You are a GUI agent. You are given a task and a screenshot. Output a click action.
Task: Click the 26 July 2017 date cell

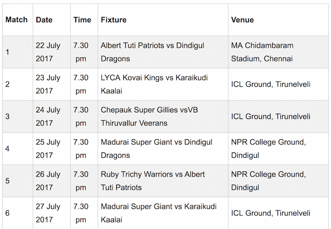click(x=48, y=180)
